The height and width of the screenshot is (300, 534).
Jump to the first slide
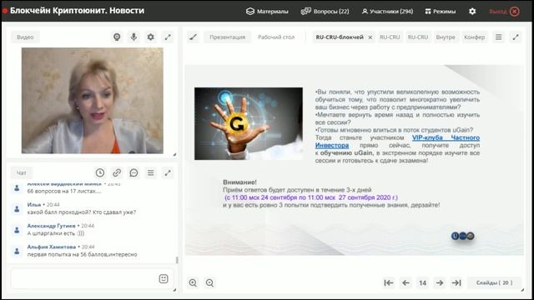389,282
